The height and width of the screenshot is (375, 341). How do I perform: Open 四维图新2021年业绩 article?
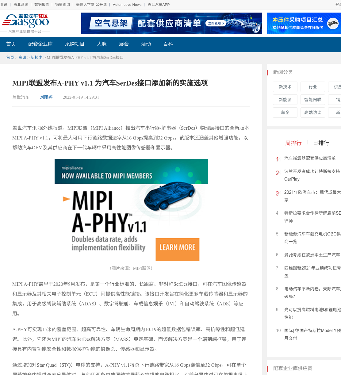pyautogui.click(x=312, y=272)
